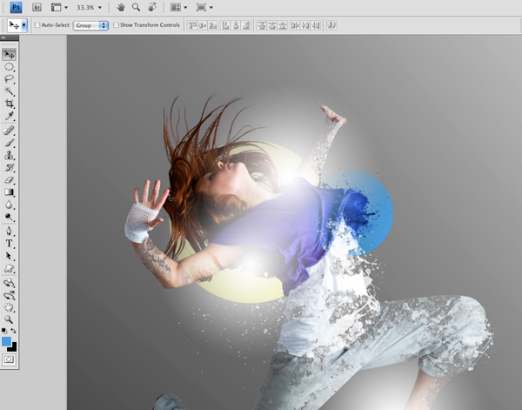Launch Adobe Bridge from the Br icon
The image size is (522, 410).
[x=37, y=7]
